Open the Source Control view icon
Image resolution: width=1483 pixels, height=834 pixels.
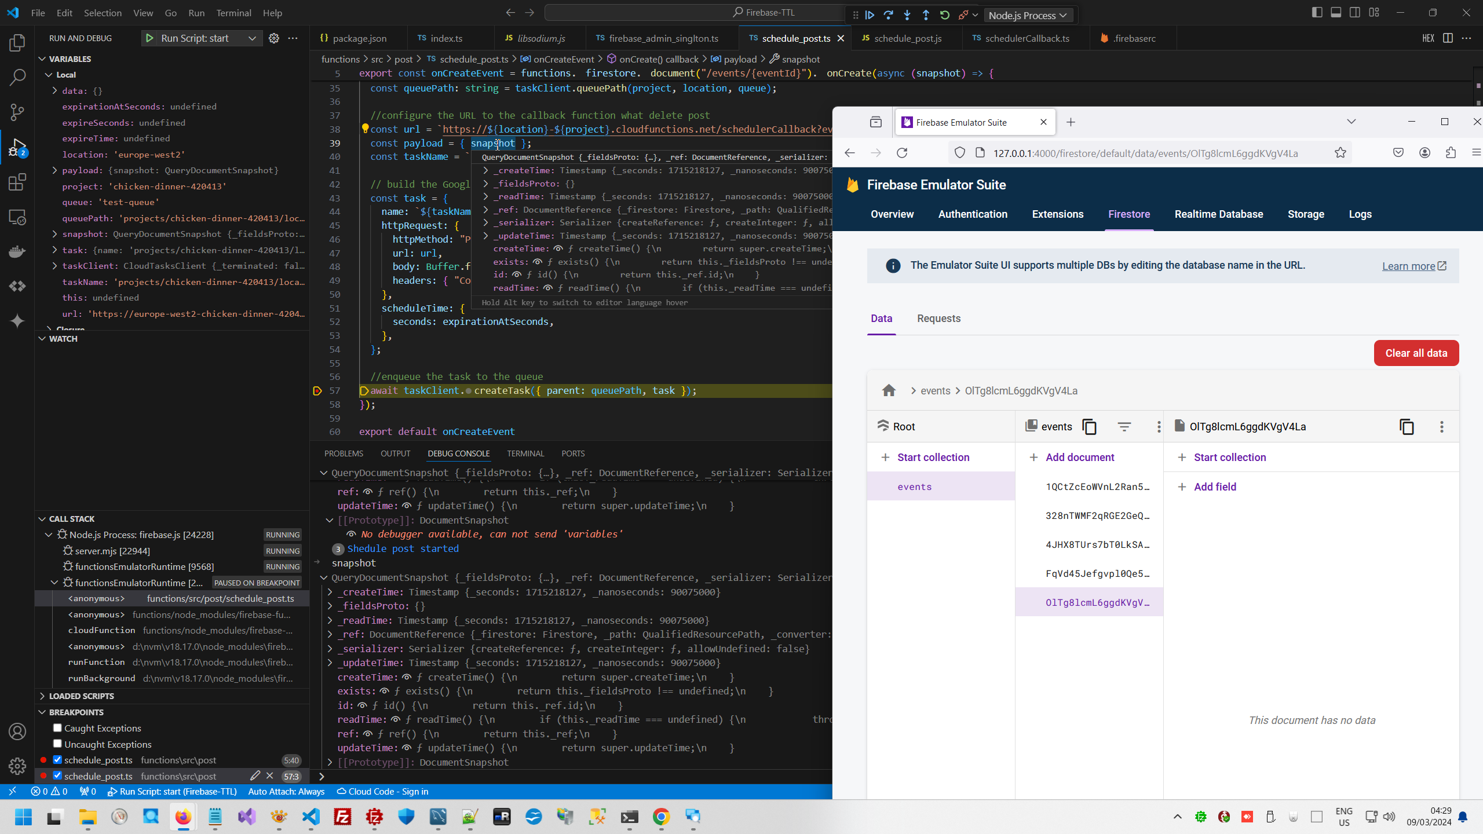17,112
